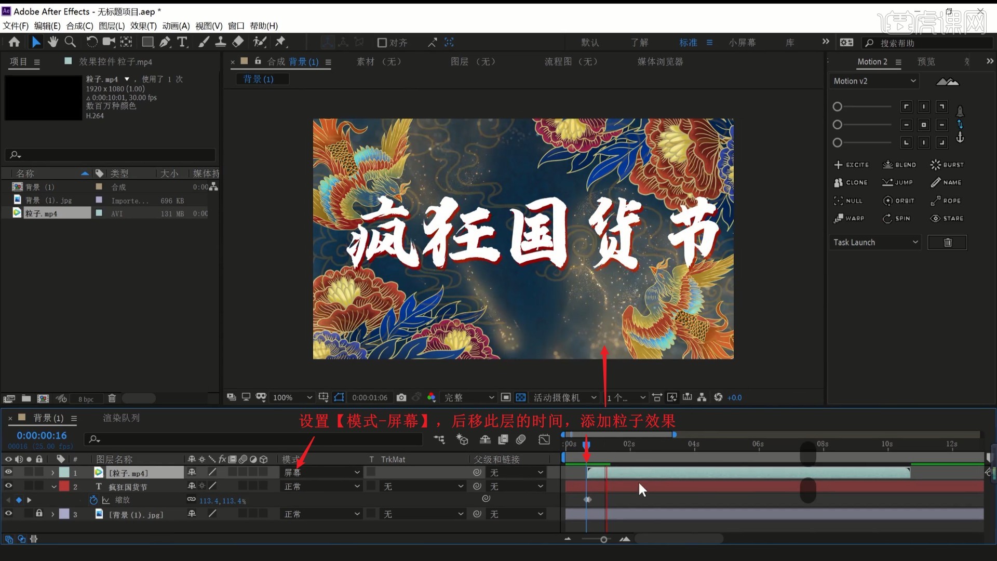Open the 文件(F) menu
The height and width of the screenshot is (561, 997).
[x=16, y=26]
